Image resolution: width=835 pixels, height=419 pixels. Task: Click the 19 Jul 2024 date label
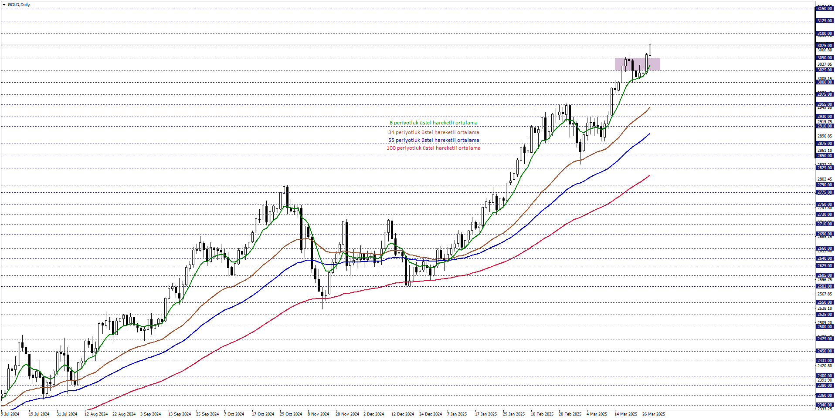click(x=39, y=414)
